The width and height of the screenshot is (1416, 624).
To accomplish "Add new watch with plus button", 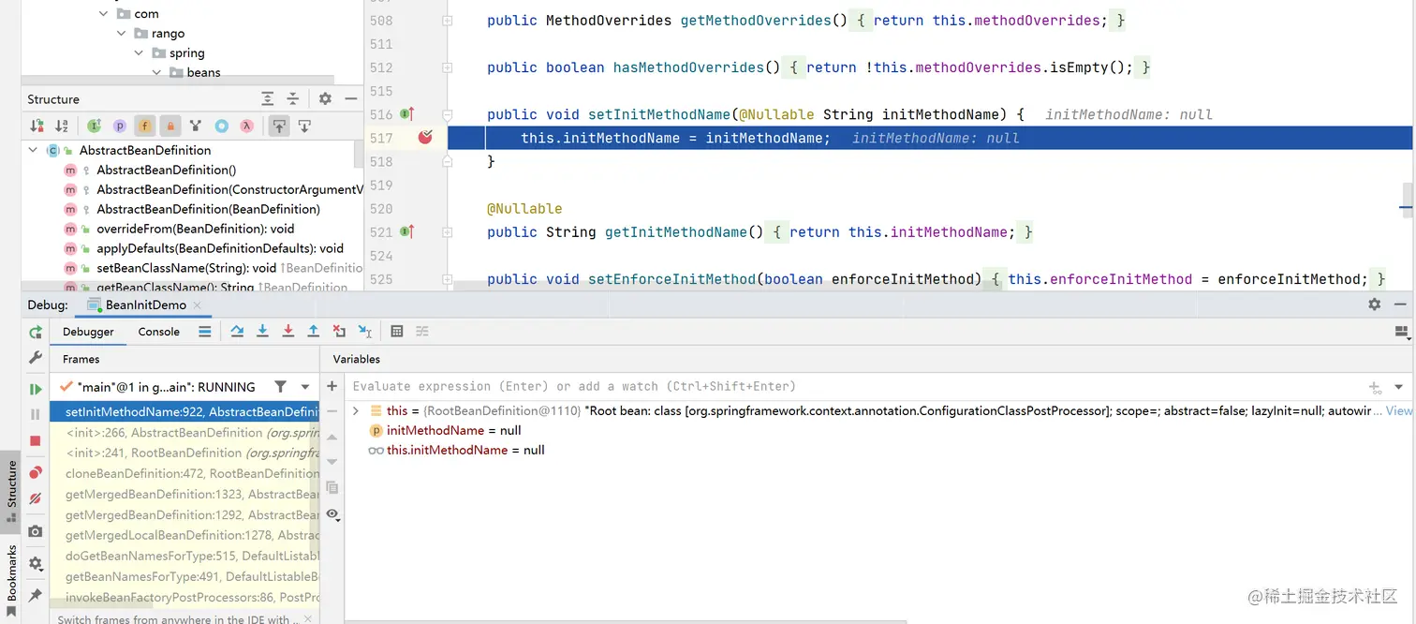I will click(332, 386).
